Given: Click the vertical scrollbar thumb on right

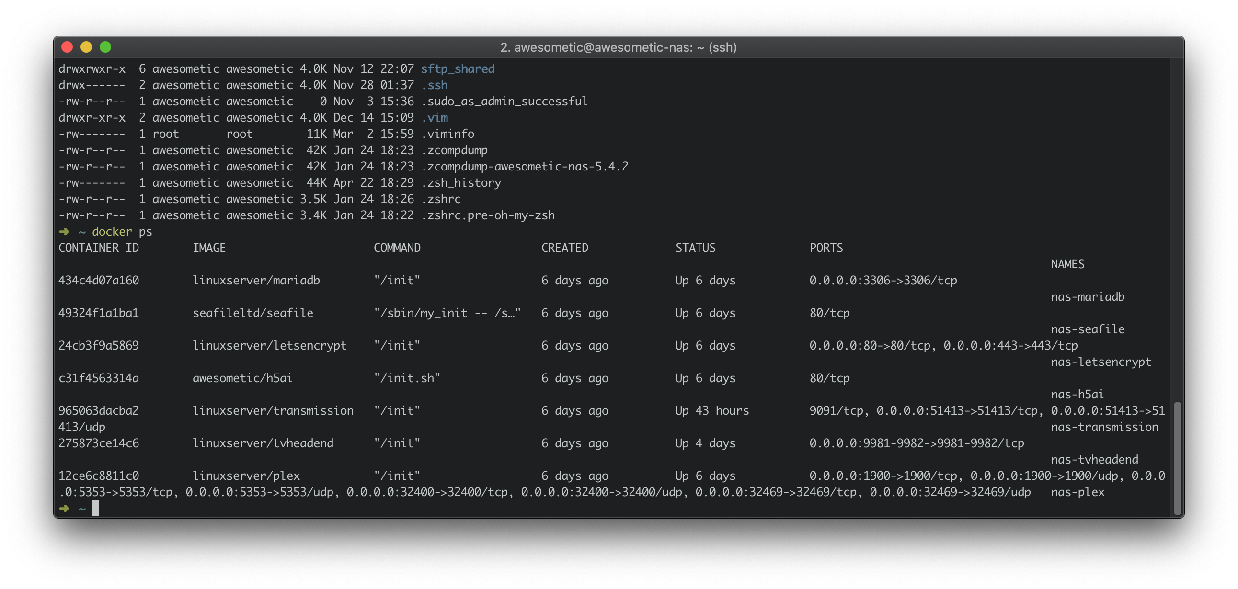Looking at the screenshot, I should [1177, 458].
